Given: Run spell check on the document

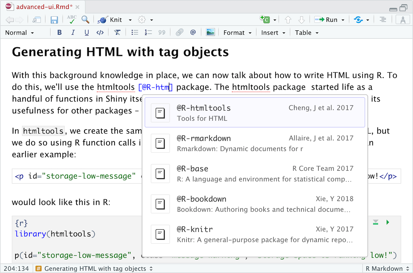Looking at the screenshot, I should point(72,20).
